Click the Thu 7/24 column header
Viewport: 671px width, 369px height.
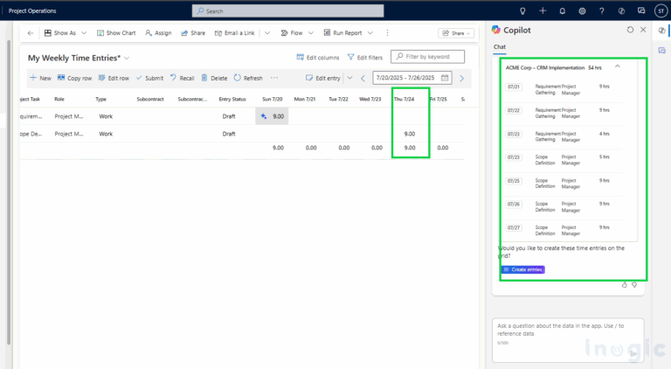point(404,100)
